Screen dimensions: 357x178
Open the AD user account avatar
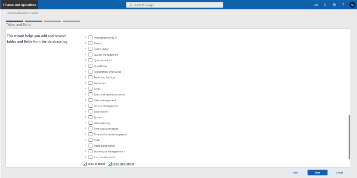(x=352, y=5)
